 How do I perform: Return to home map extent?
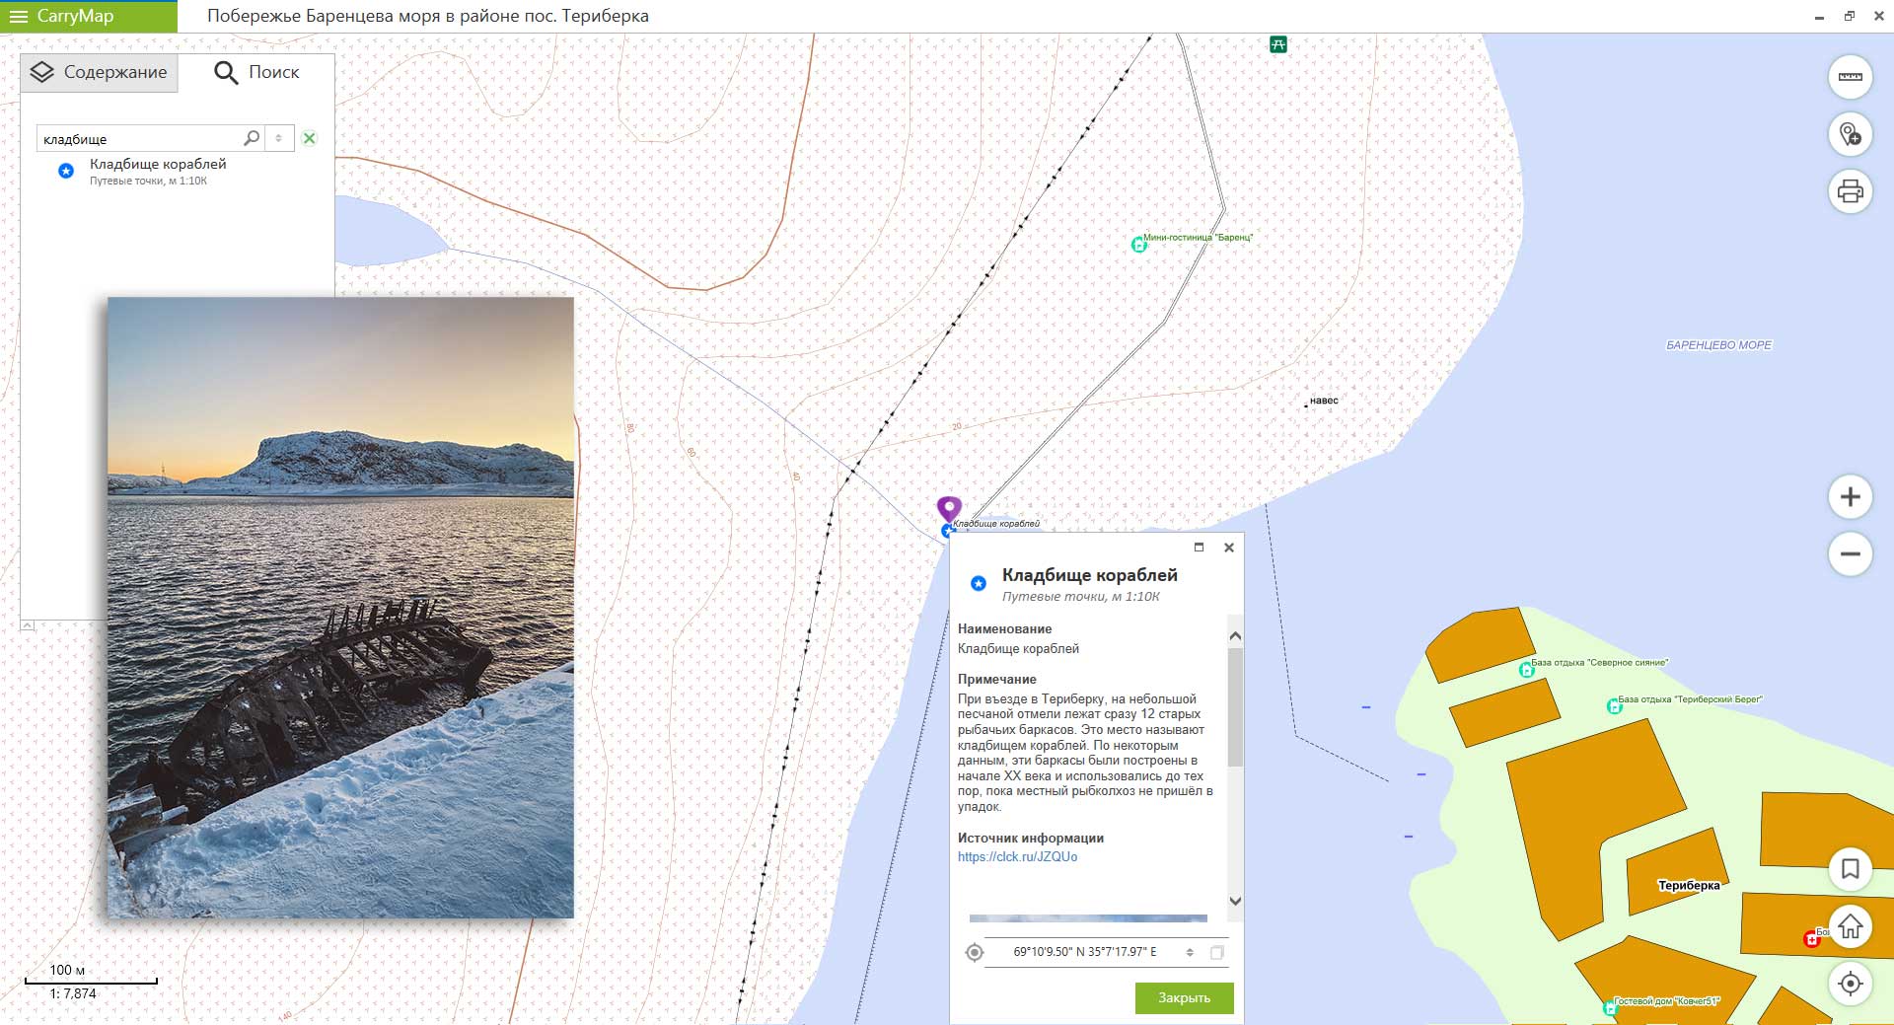point(1850,926)
